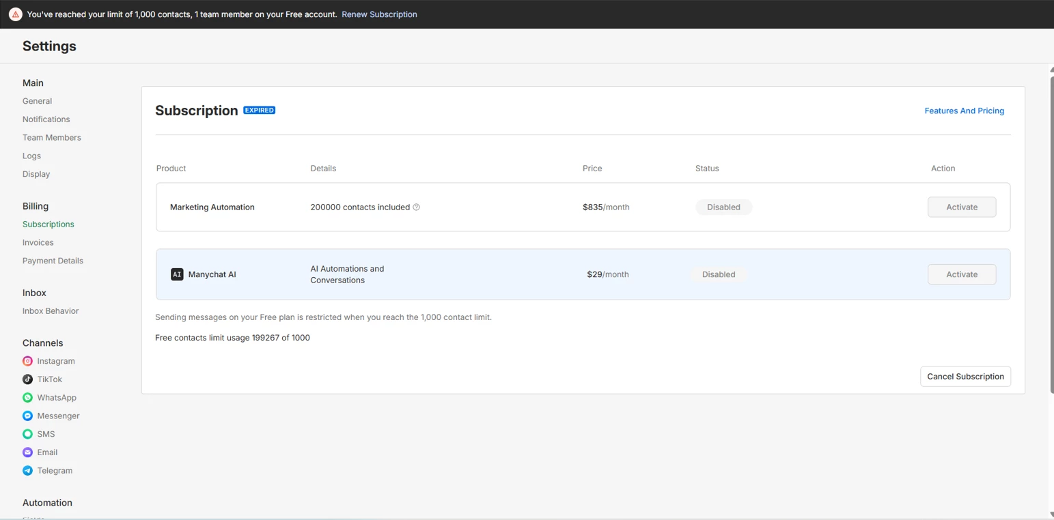Click the WhatsApp channel label
The width and height of the screenshot is (1054, 520).
57,398
